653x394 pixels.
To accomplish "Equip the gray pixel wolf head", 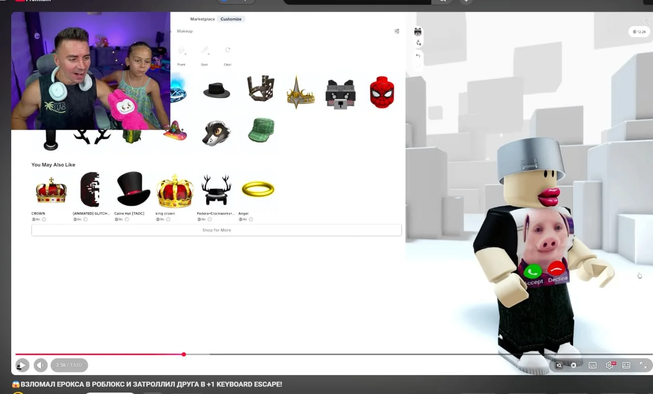I will tap(341, 93).
